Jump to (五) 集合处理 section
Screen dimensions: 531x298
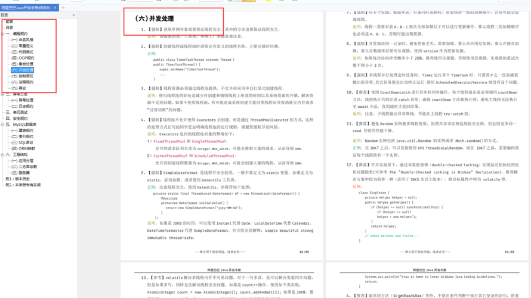[x=22, y=64]
